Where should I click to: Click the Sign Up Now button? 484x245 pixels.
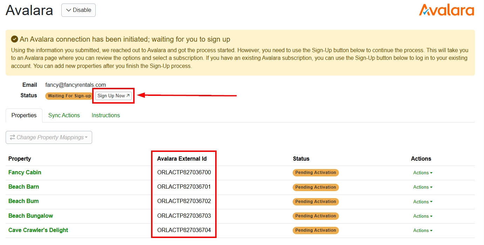pos(114,96)
